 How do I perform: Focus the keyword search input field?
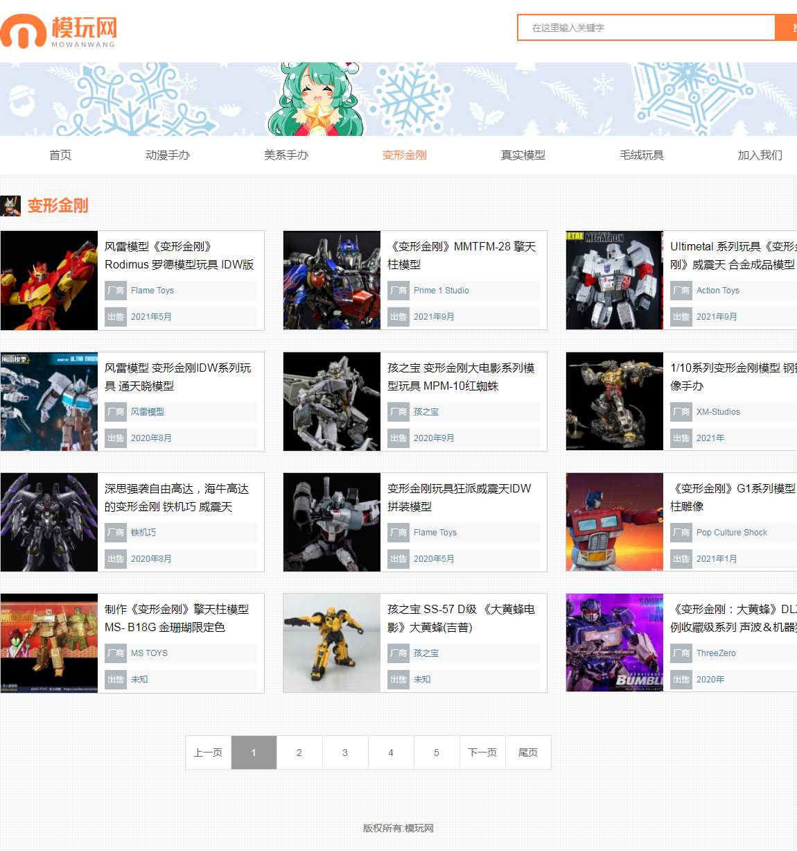(x=646, y=28)
